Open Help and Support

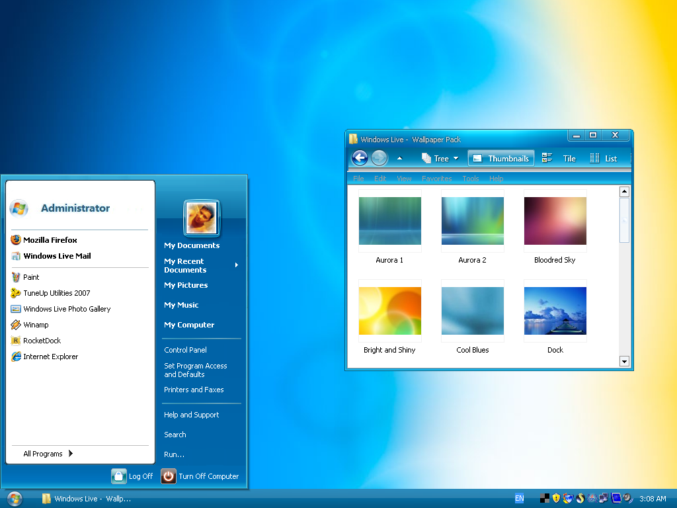coord(191,415)
